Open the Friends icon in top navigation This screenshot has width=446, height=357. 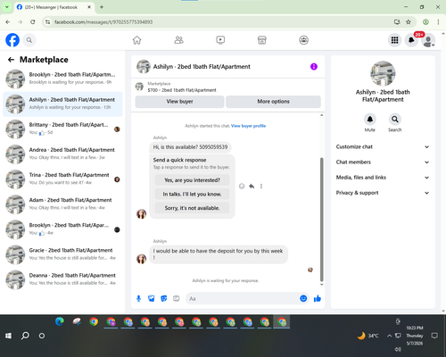tap(178, 40)
